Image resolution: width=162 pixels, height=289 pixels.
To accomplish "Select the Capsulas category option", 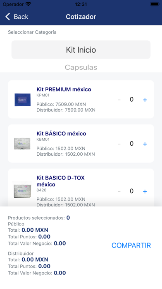I will (x=81, y=67).
